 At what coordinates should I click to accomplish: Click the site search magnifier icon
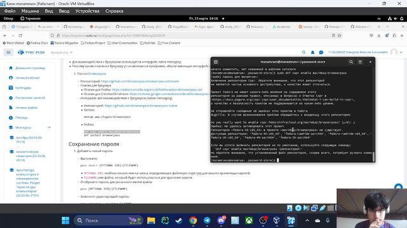[x=304, y=52]
